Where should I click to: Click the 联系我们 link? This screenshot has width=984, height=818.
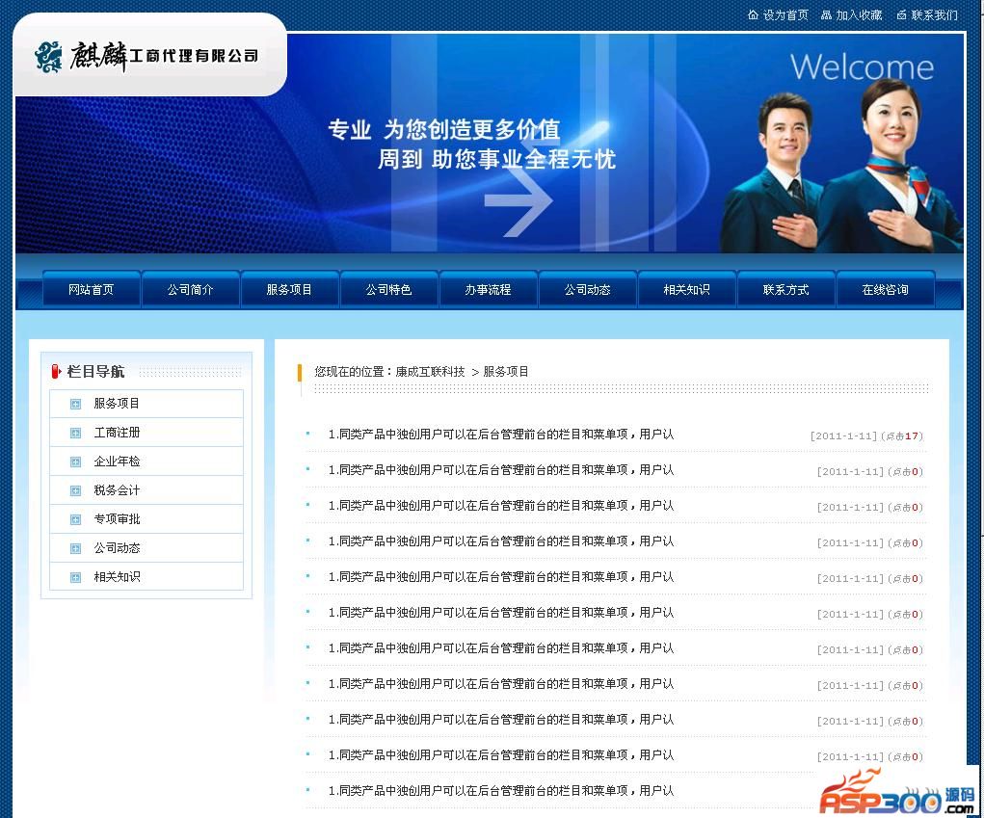click(x=935, y=15)
